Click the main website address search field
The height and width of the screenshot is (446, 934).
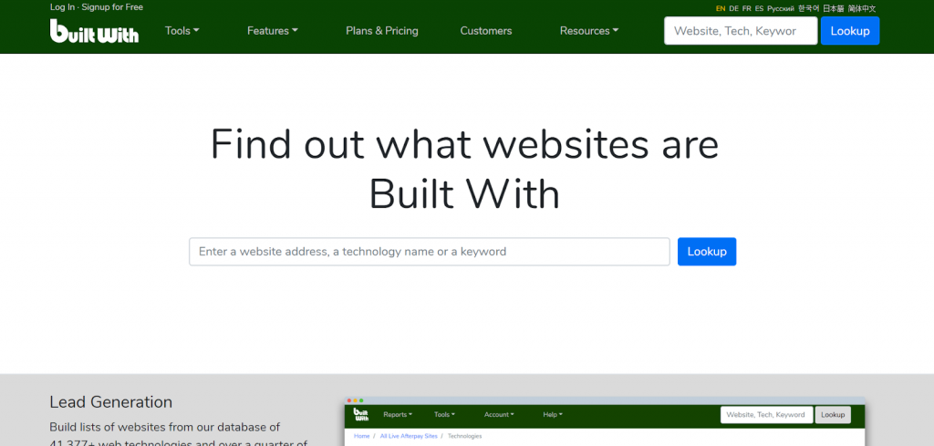coord(430,252)
